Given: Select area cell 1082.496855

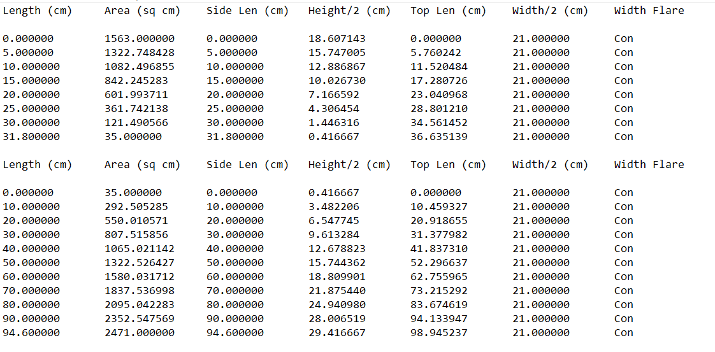Looking at the screenshot, I should (x=139, y=67).
